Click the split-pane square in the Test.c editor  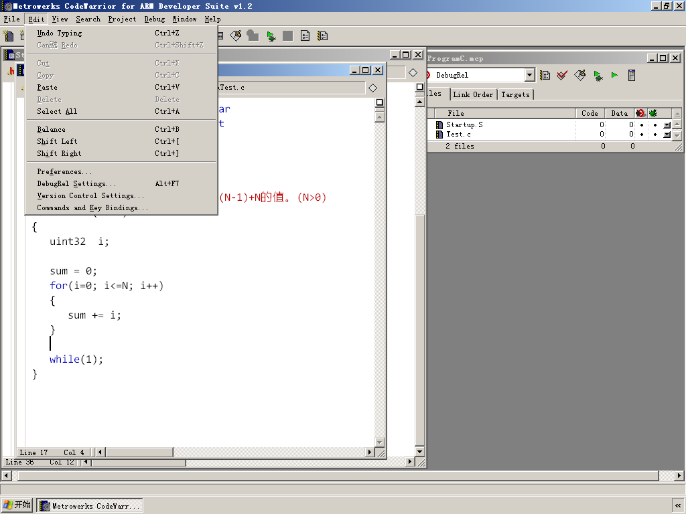click(380, 102)
